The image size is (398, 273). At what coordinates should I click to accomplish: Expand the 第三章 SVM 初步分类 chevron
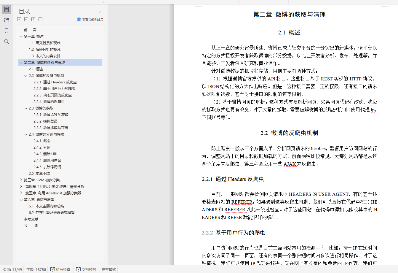(x=21, y=180)
